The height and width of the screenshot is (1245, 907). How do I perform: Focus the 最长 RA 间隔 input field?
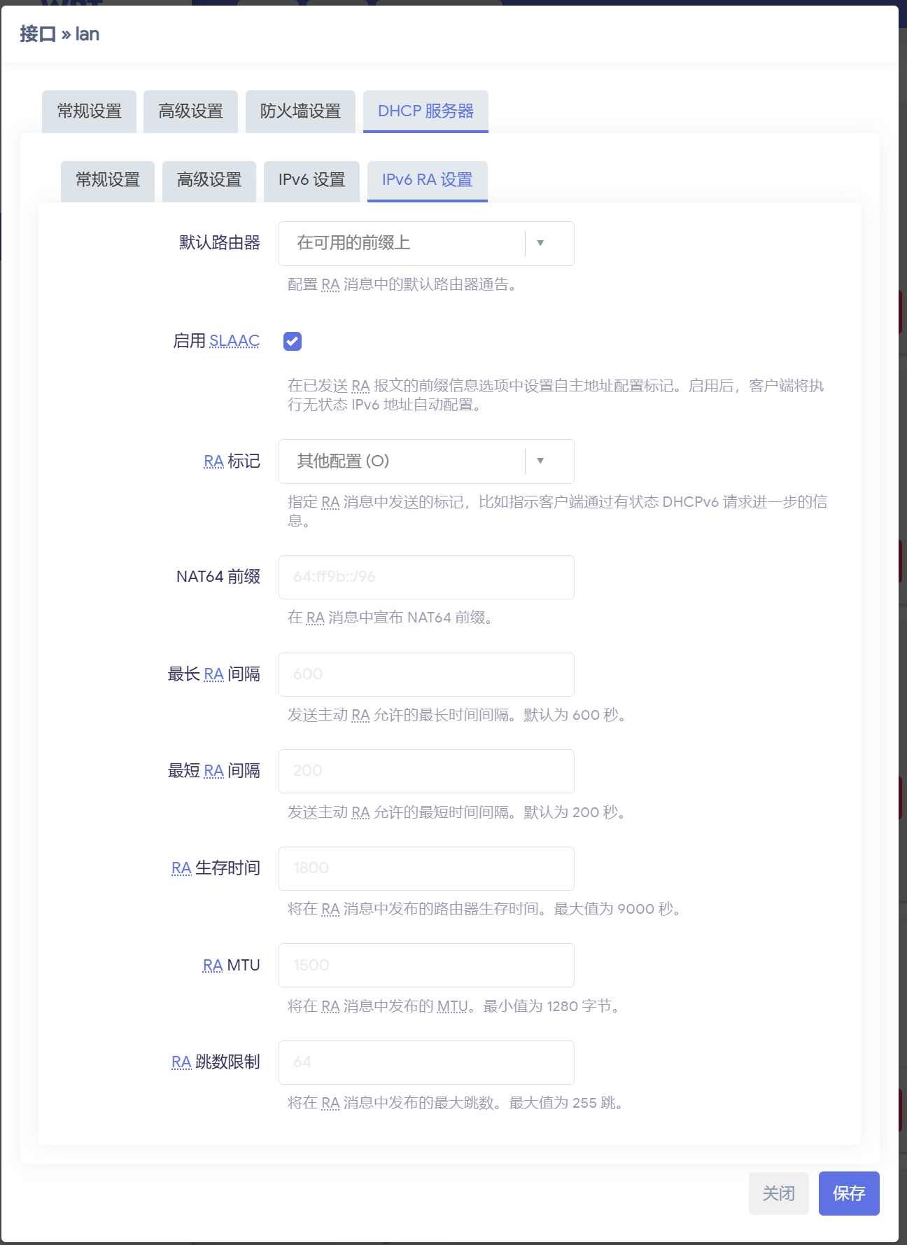426,674
